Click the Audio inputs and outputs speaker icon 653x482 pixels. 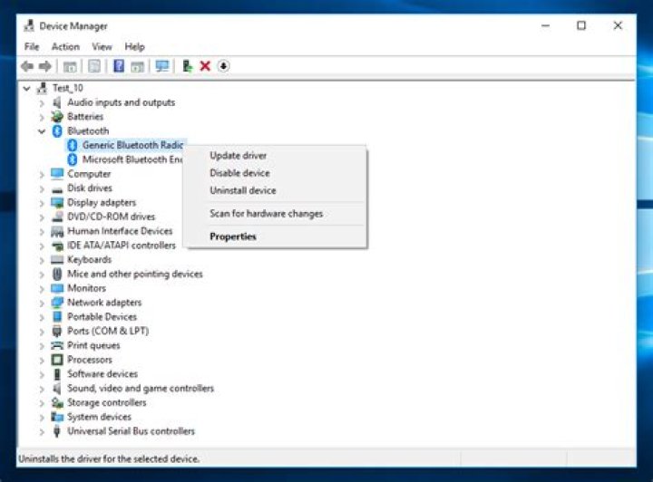click(x=57, y=102)
